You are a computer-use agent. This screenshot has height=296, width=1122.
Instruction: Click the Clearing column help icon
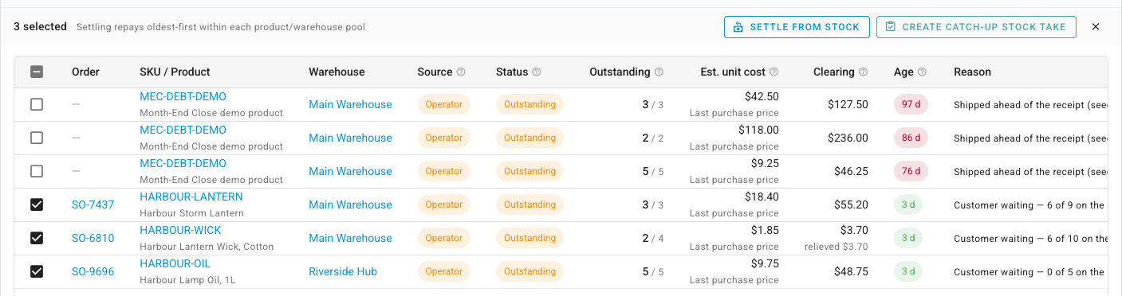tap(864, 72)
